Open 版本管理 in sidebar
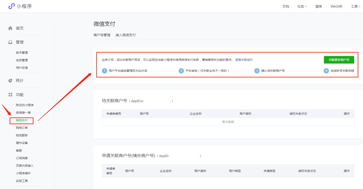This screenshot has height=189, width=363. (x=22, y=52)
